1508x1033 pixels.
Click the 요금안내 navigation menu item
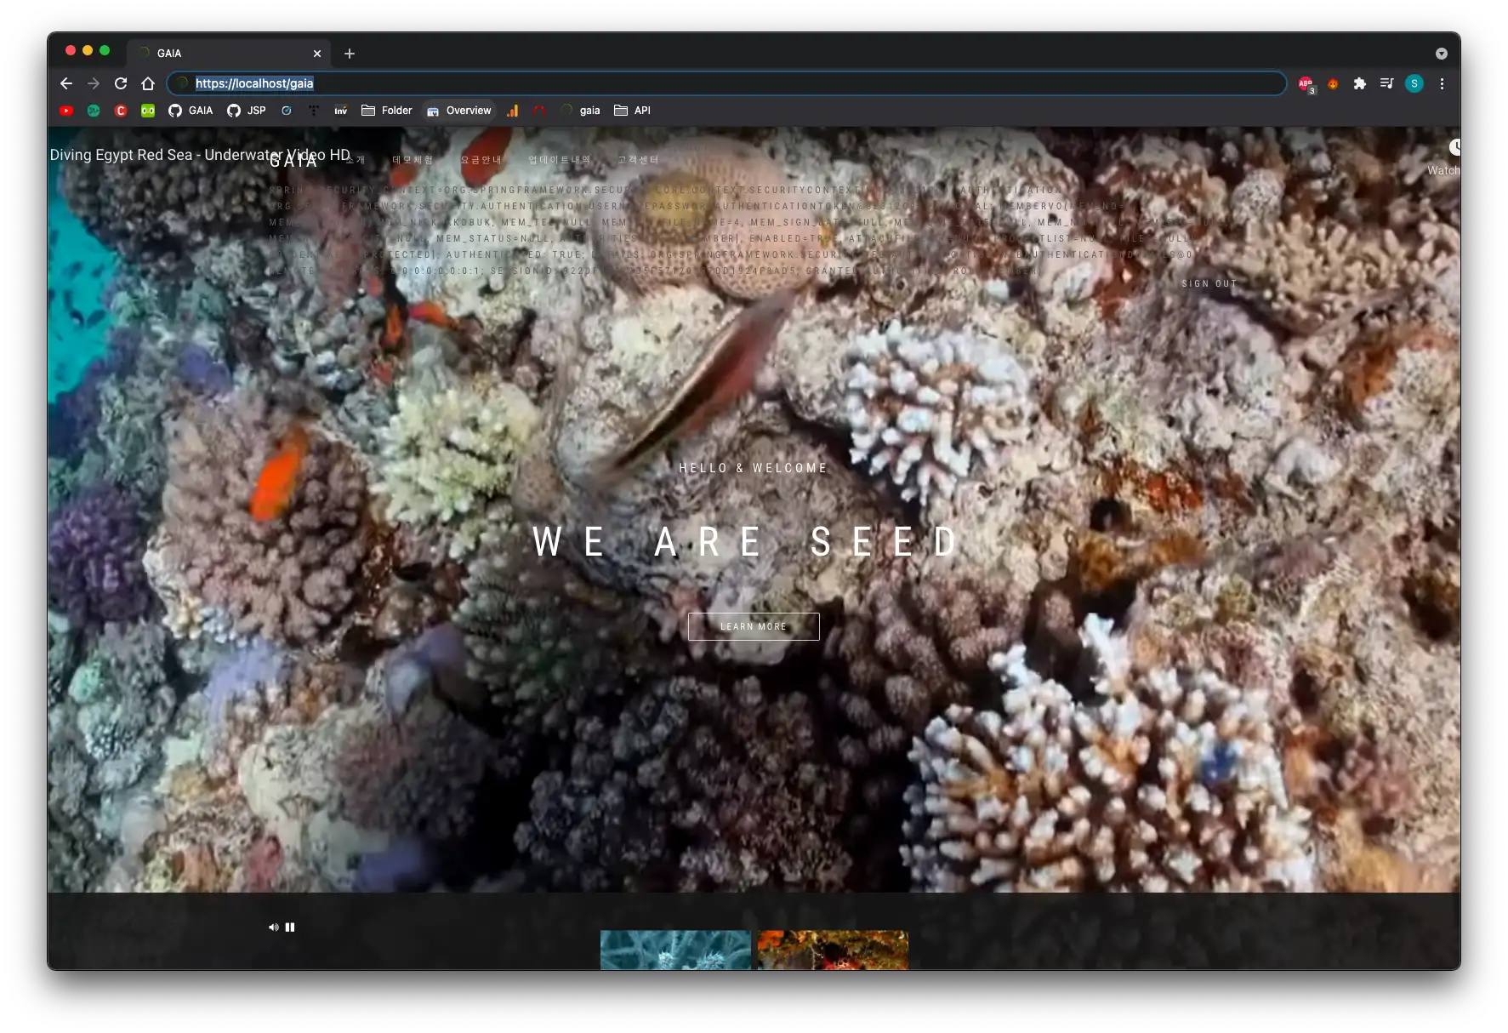(481, 160)
